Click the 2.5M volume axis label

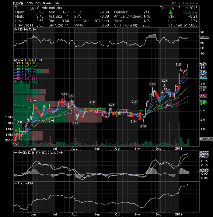pos(9,117)
